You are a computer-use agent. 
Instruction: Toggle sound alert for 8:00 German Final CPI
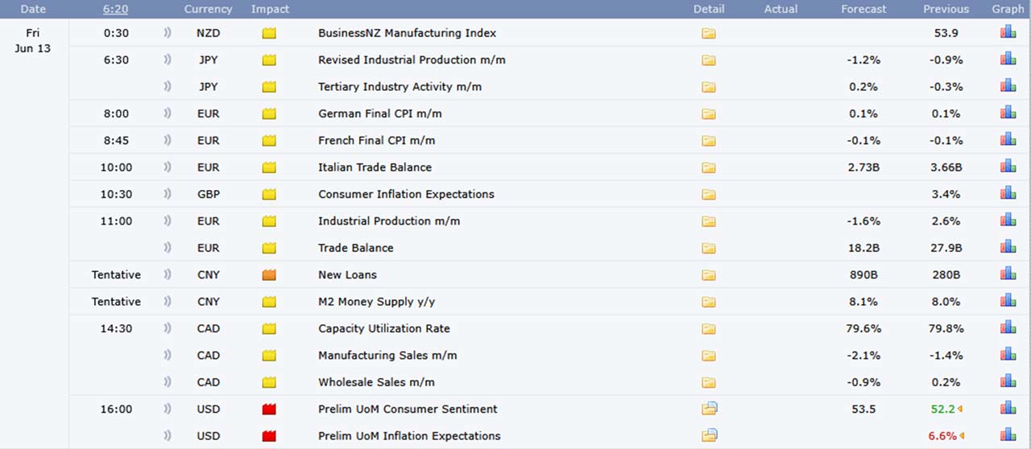pyautogui.click(x=168, y=114)
